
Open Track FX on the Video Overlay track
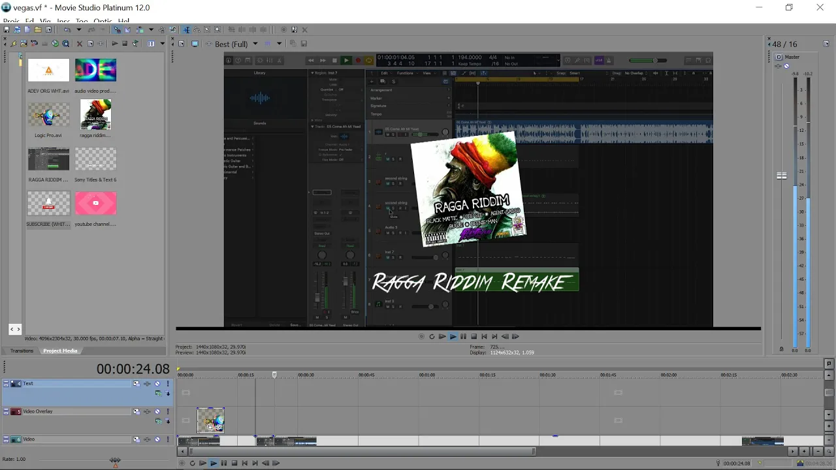[147, 411]
